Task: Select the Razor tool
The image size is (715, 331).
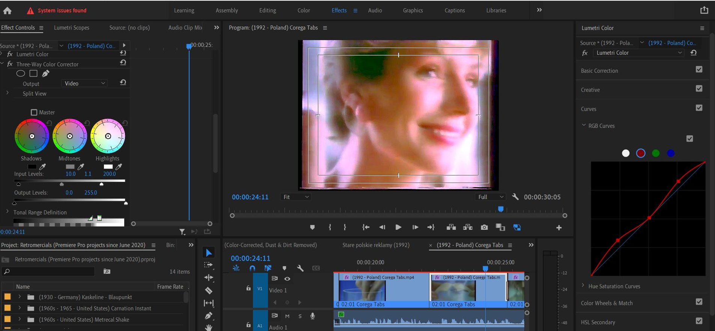Action: pos(209,291)
